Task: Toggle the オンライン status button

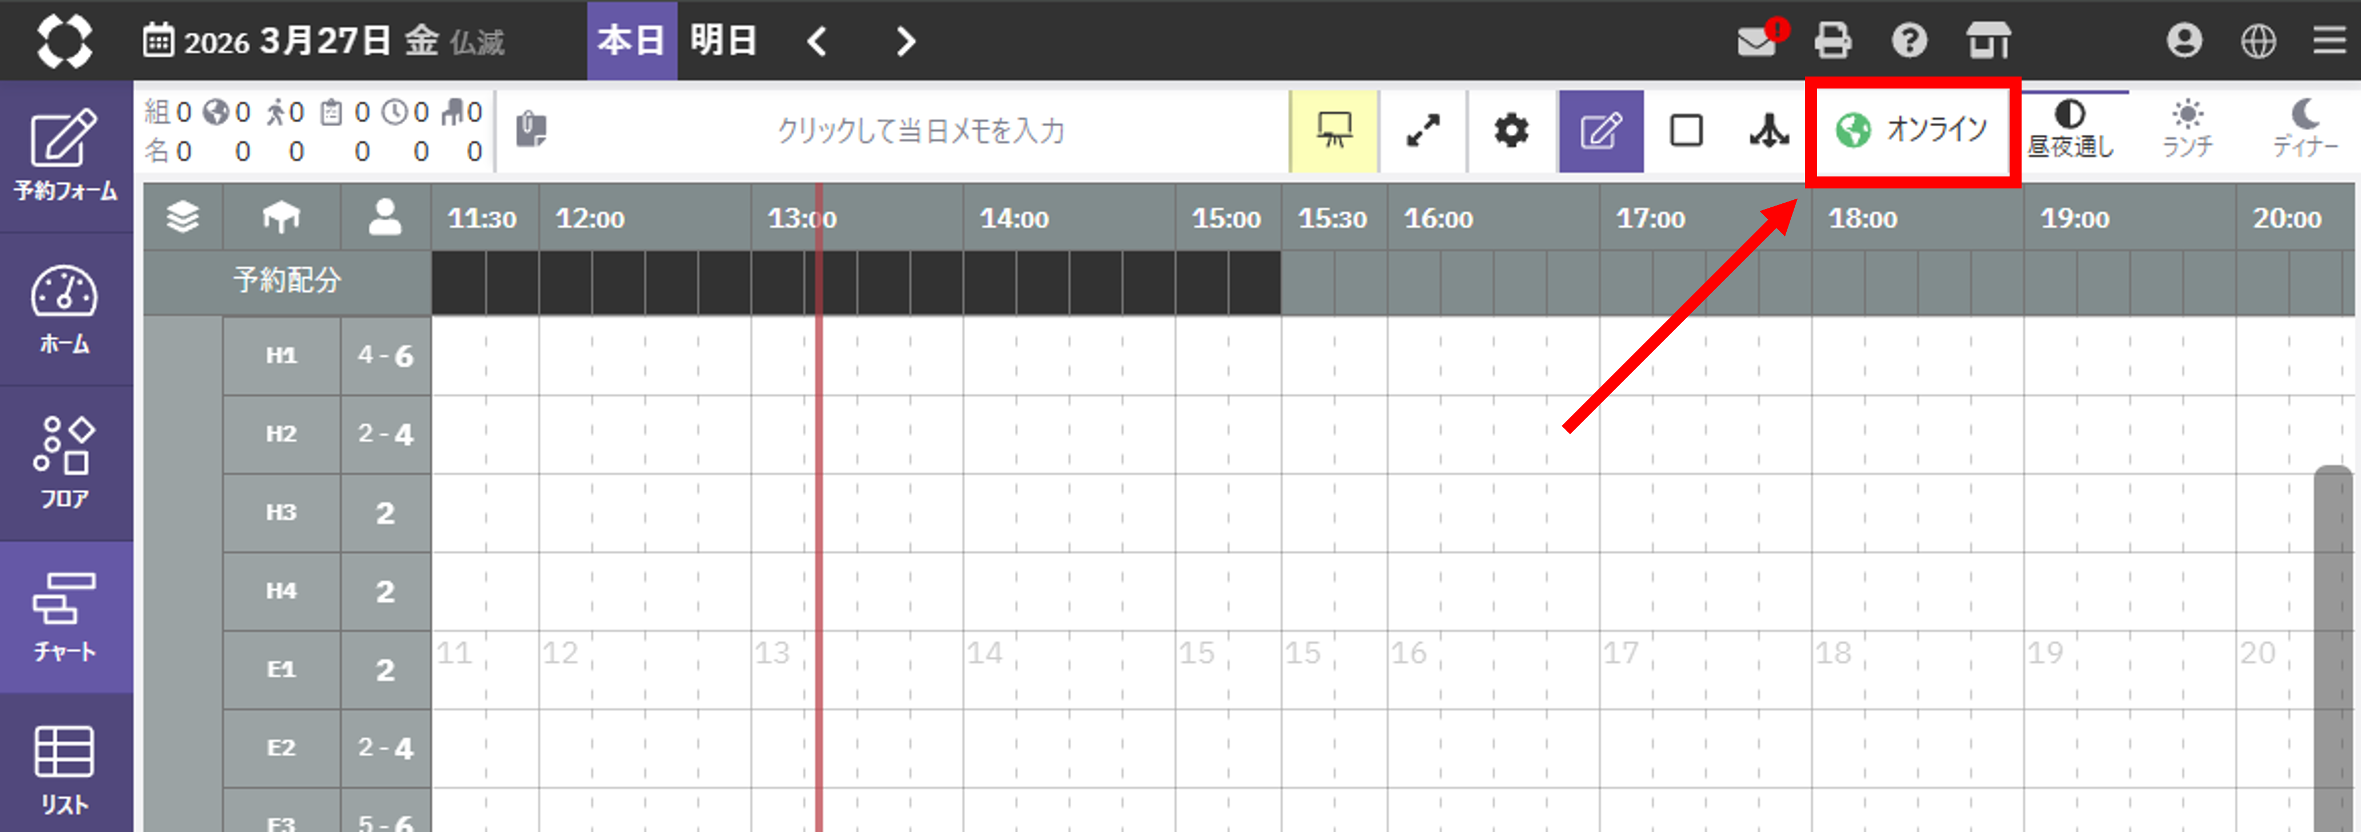Action: [x=1912, y=131]
